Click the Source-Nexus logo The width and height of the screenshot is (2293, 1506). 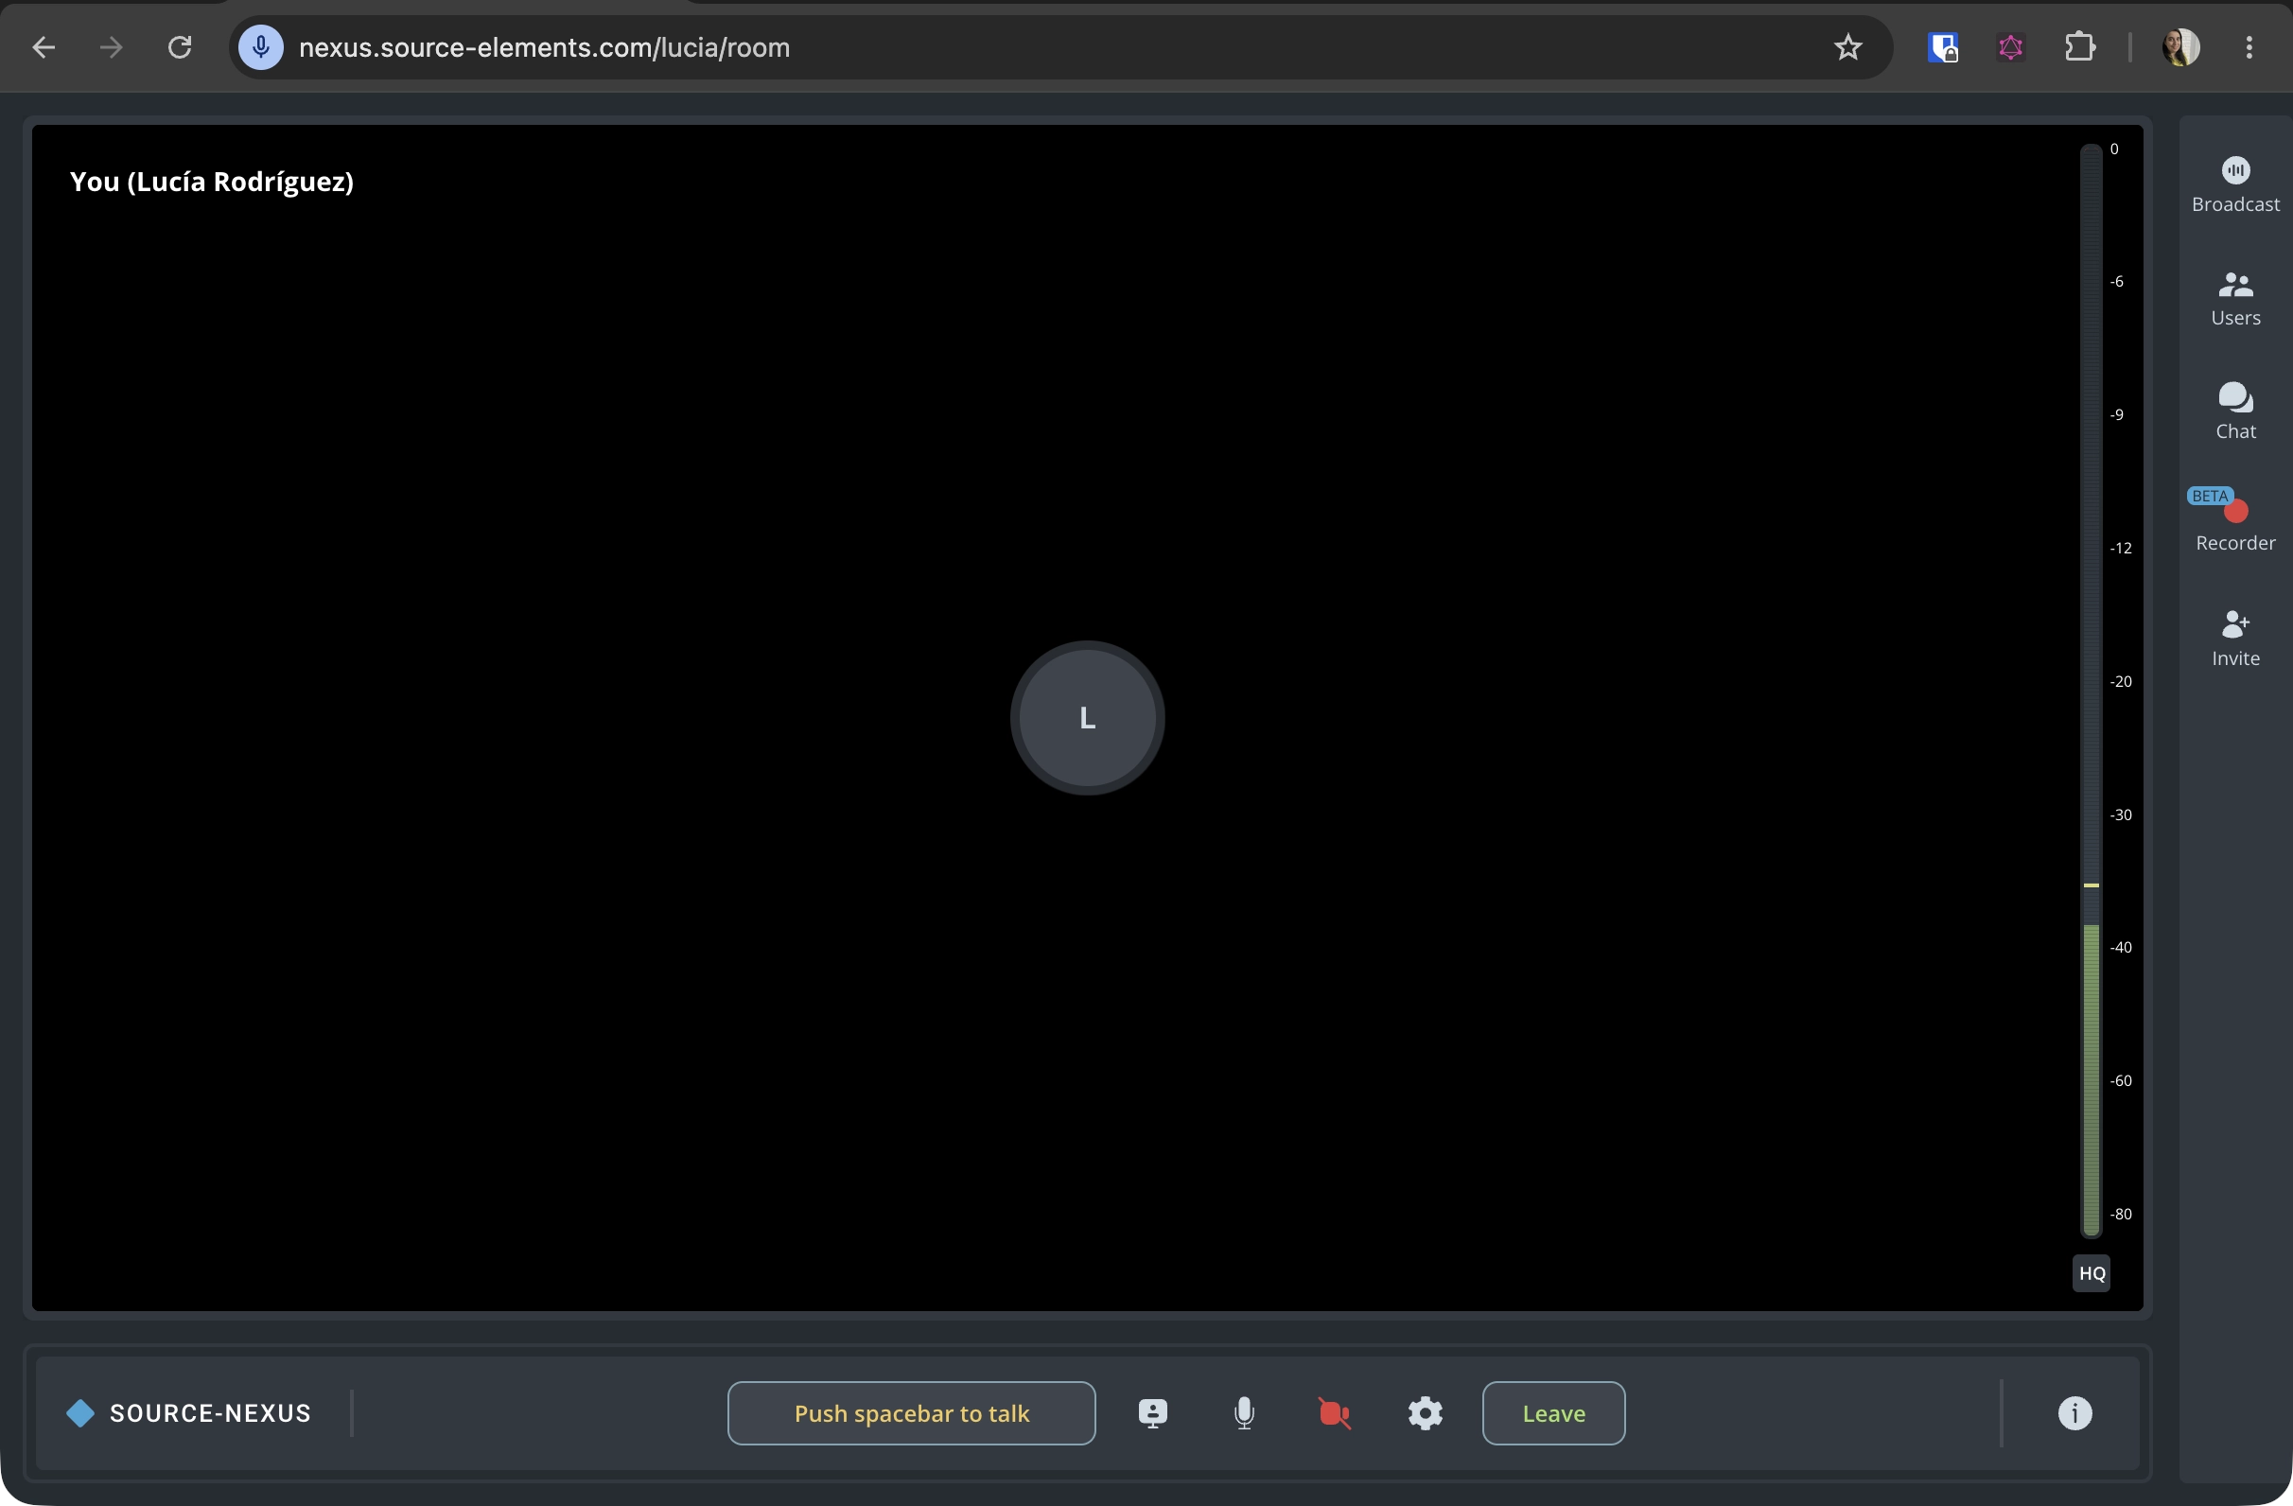point(189,1413)
